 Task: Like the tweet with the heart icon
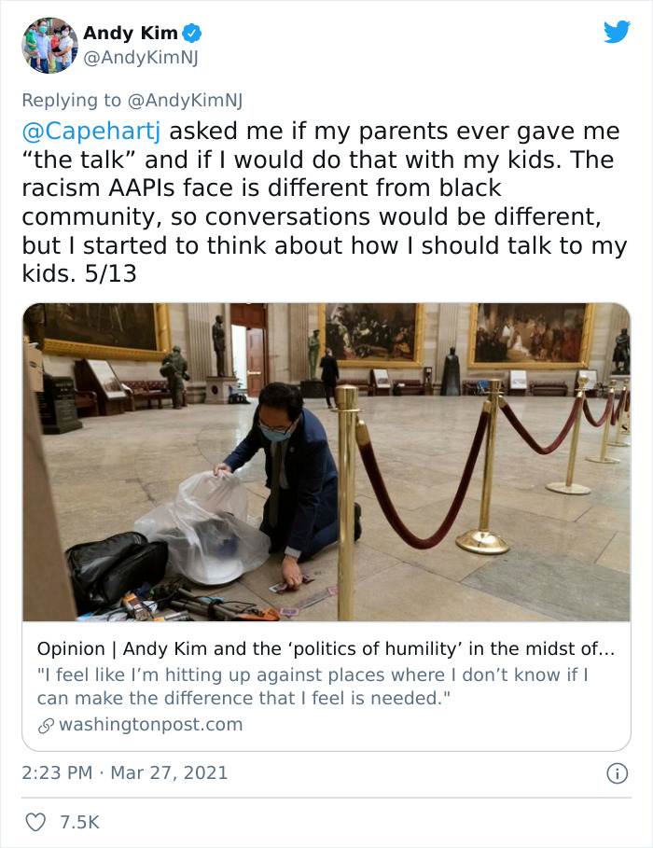click(x=35, y=822)
